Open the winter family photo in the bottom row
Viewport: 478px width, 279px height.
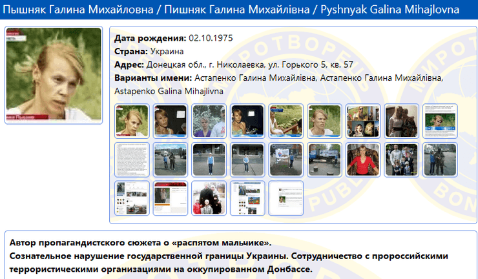209,198
